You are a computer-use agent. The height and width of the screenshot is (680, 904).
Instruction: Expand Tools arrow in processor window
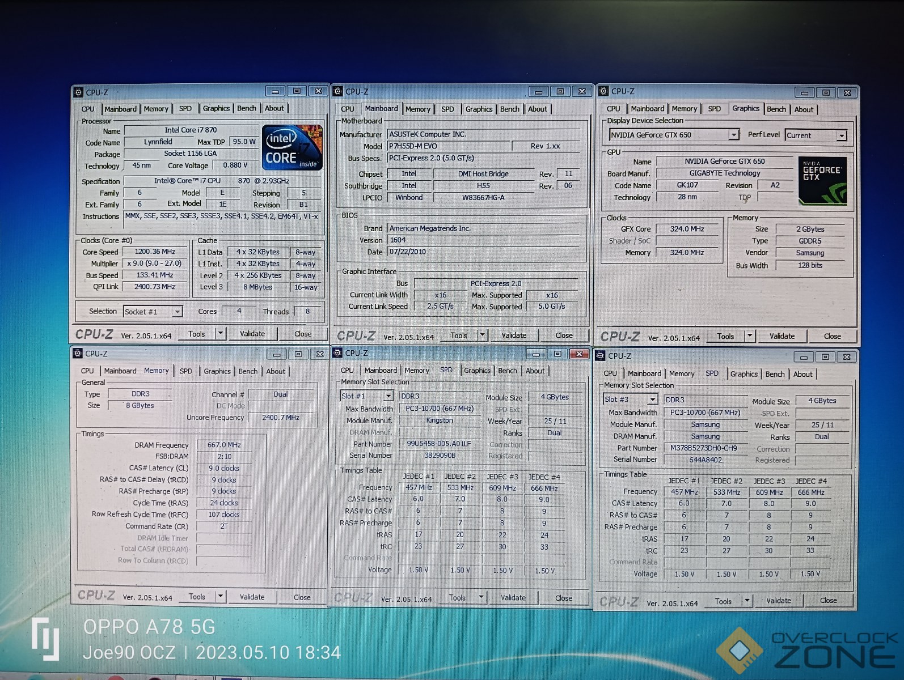221,334
